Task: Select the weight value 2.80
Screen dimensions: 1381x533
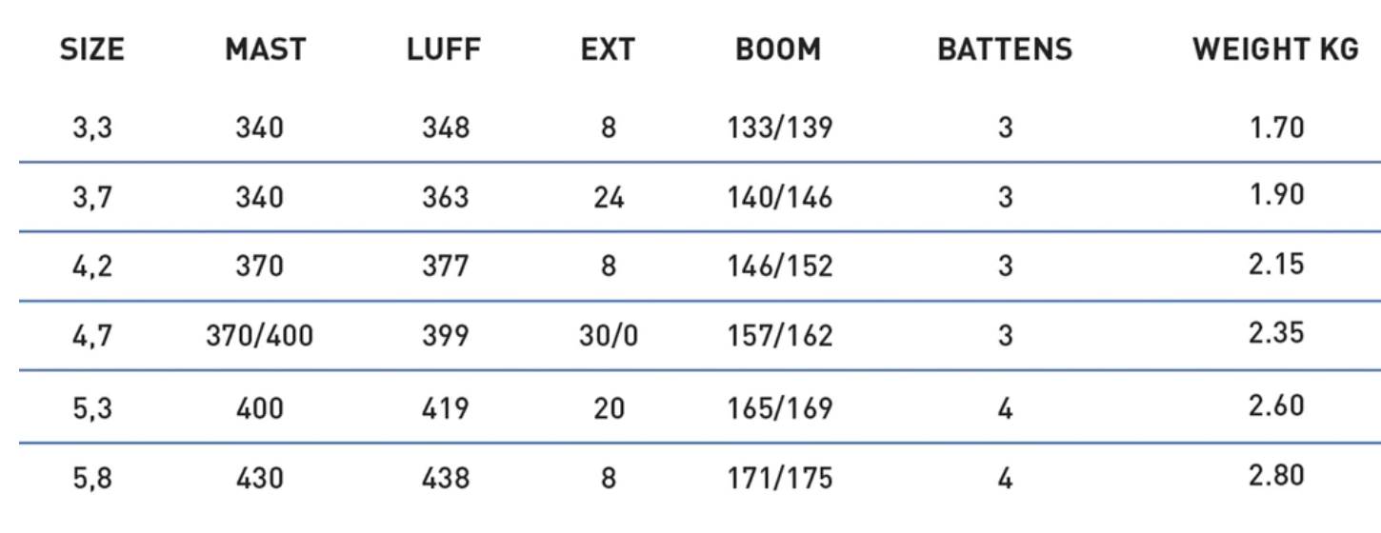Action: pyautogui.click(x=1276, y=475)
